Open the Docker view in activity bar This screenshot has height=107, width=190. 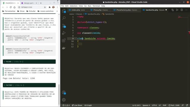click(64, 48)
